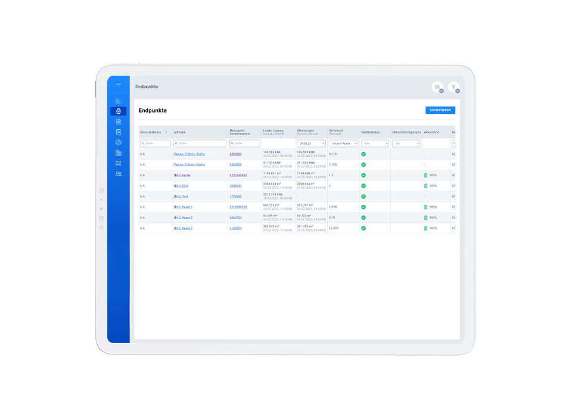Image resolution: width=572 pixels, height=417 pixels.
Task: Click the Endpunkte breadcrumb in top bar
Action: point(147,87)
